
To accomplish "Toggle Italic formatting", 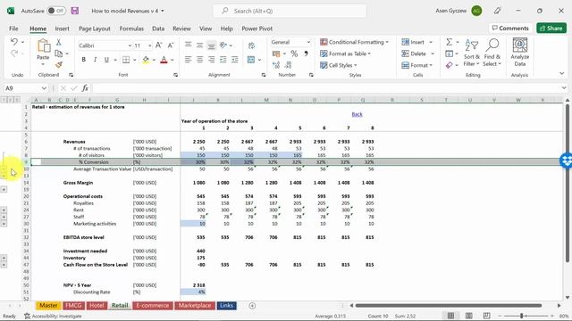I will click(x=95, y=60).
